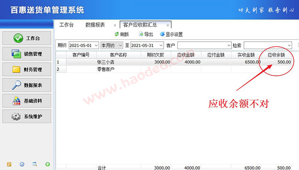
Task: Open the start date 2021-05-01 dropdown
Action: 96,46
